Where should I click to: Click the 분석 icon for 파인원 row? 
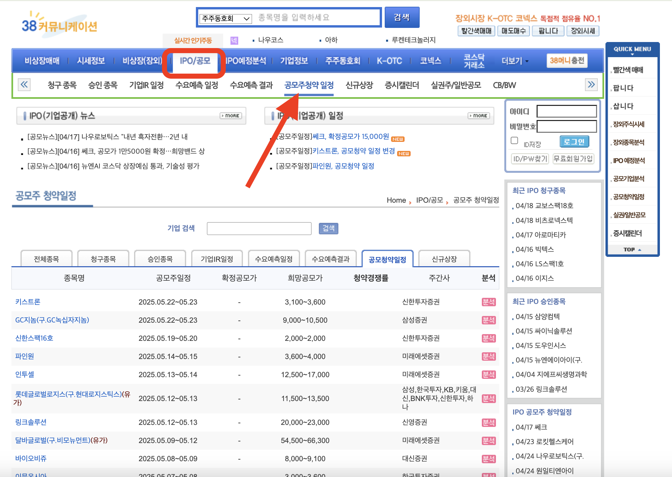[x=488, y=356]
